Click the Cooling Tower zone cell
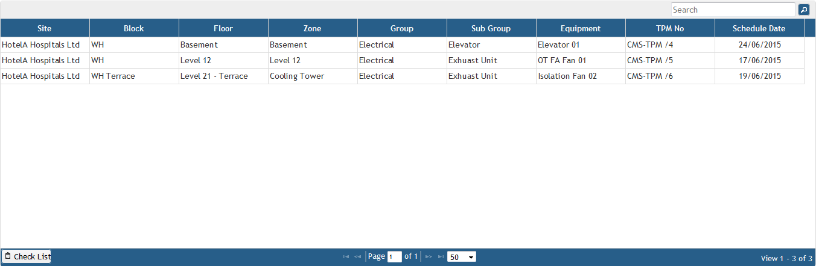The image size is (816, 266). (297, 76)
